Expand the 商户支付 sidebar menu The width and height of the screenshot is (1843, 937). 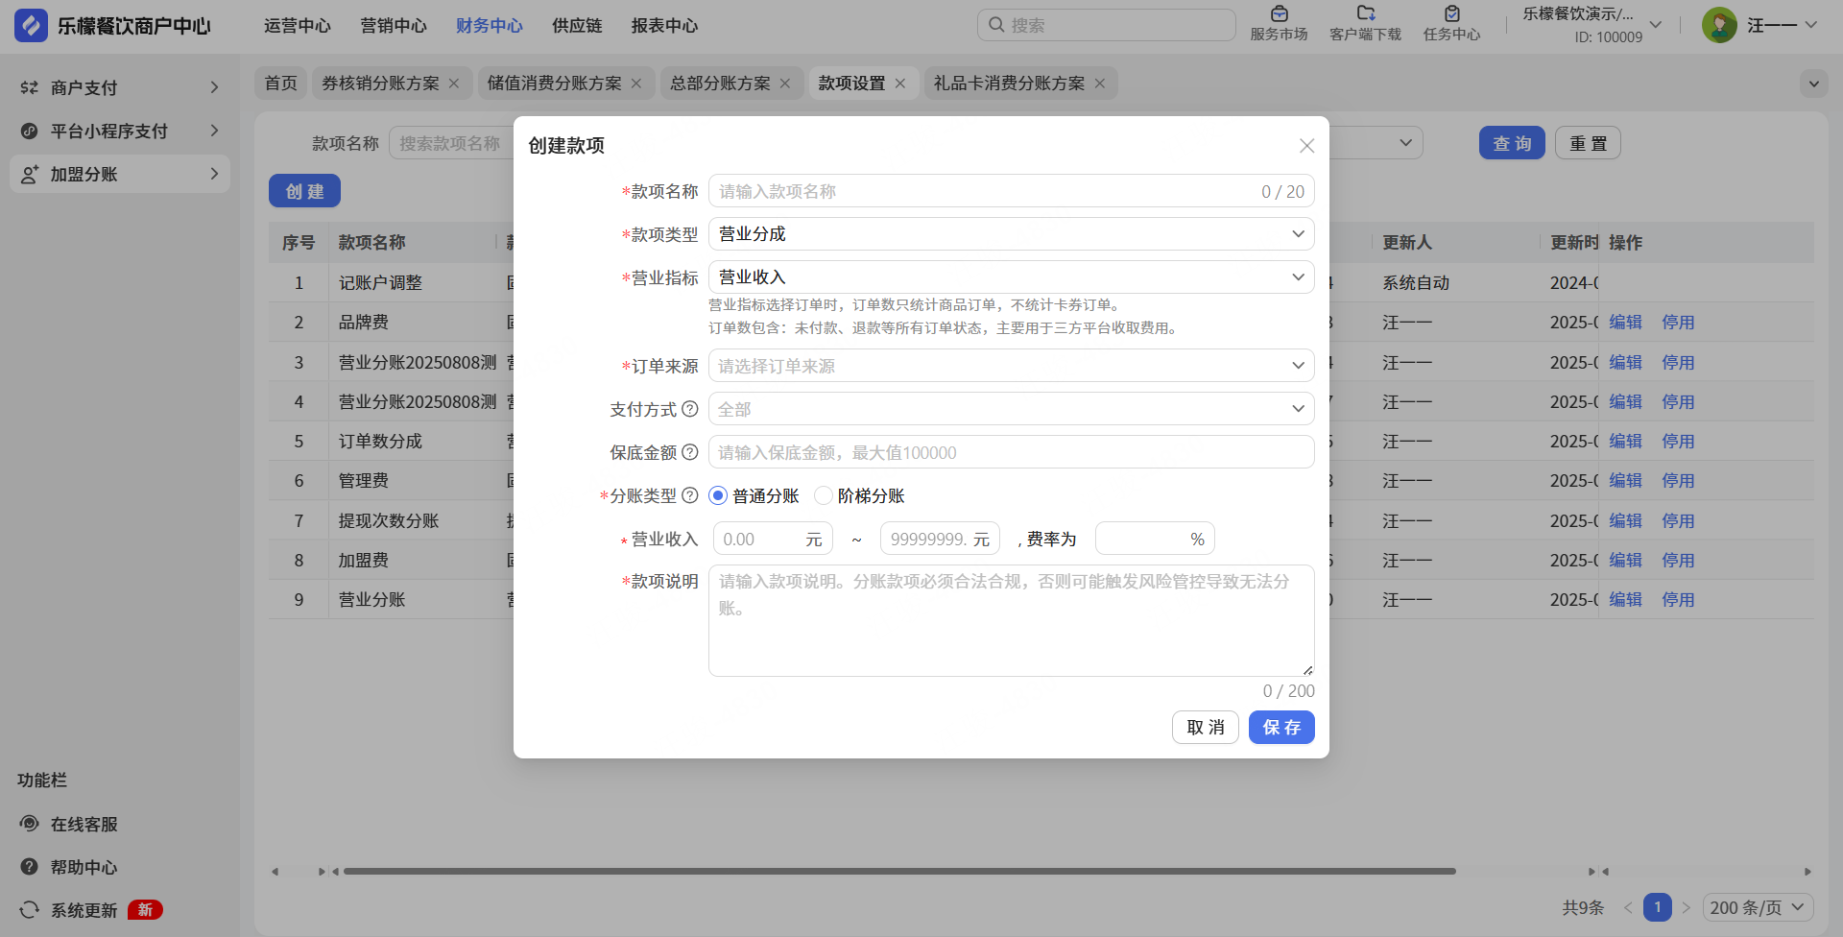click(x=214, y=87)
